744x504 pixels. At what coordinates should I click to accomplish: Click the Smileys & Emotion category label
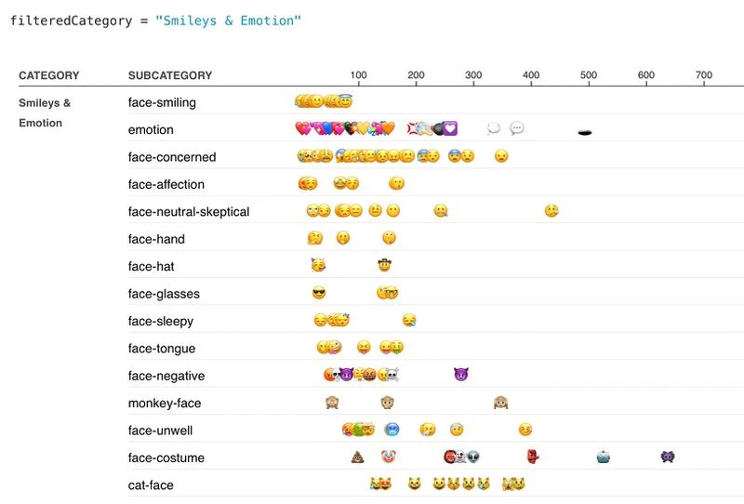click(x=45, y=113)
